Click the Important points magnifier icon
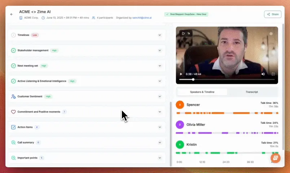Image resolution: width=290 pixels, height=173 pixels. [13, 158]
